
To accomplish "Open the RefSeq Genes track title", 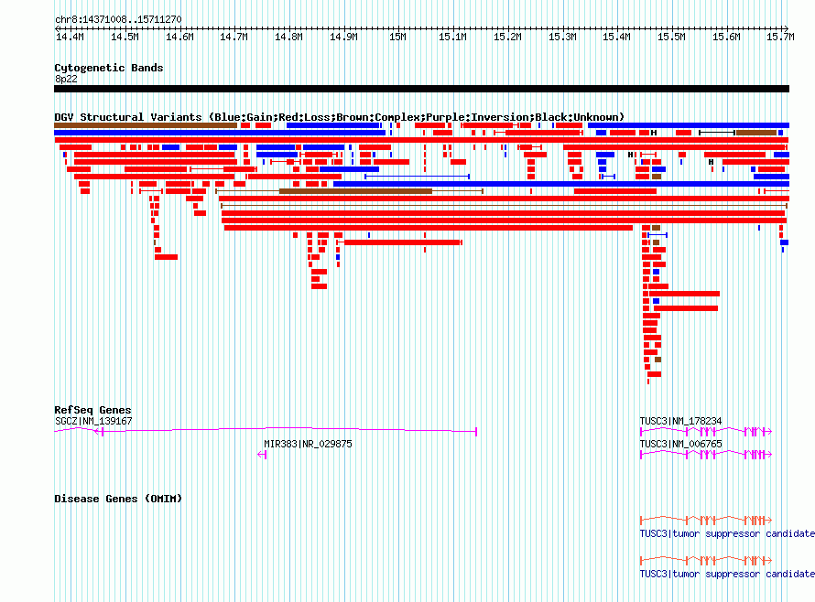I will point(92,410).
